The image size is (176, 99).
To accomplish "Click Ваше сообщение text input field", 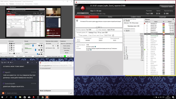I will pyautogui.click(x=54, y=93).
